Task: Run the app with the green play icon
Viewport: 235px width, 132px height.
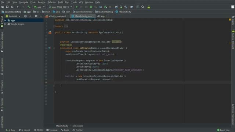Action: coord(77,7)
